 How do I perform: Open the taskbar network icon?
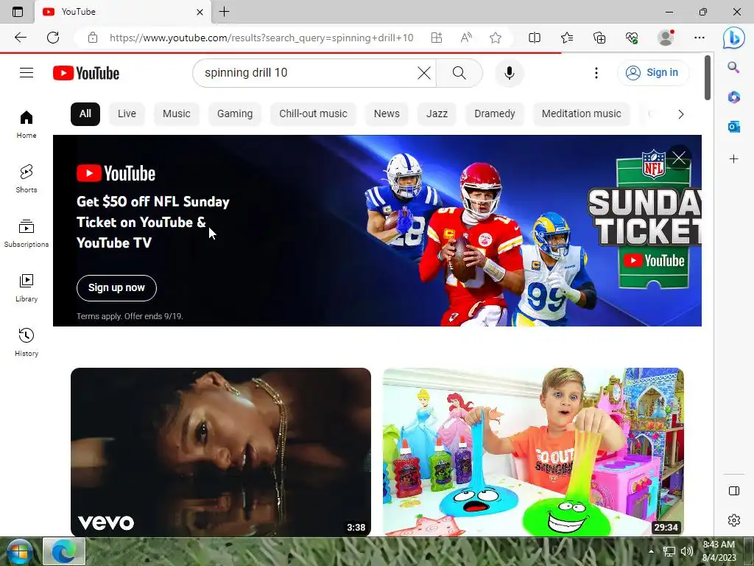click(669, 551)
